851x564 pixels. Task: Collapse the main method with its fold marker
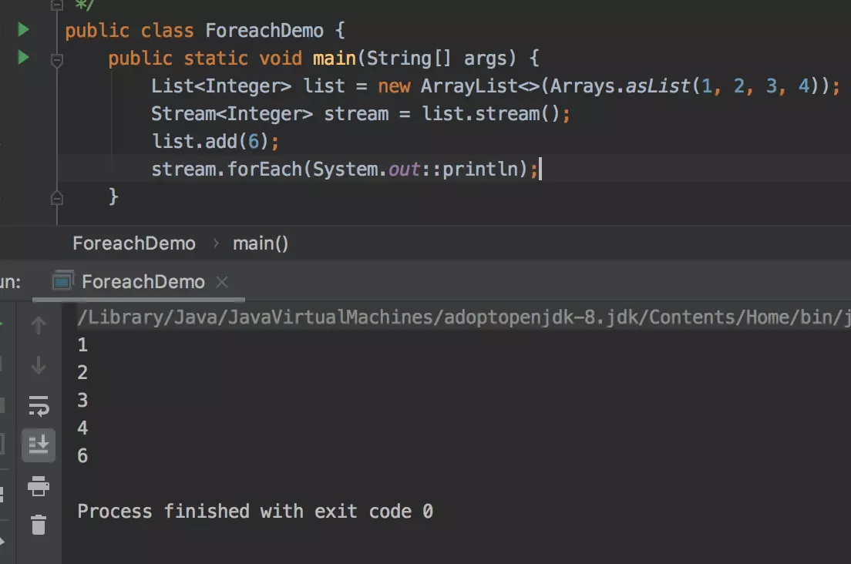tap(56, 59)
